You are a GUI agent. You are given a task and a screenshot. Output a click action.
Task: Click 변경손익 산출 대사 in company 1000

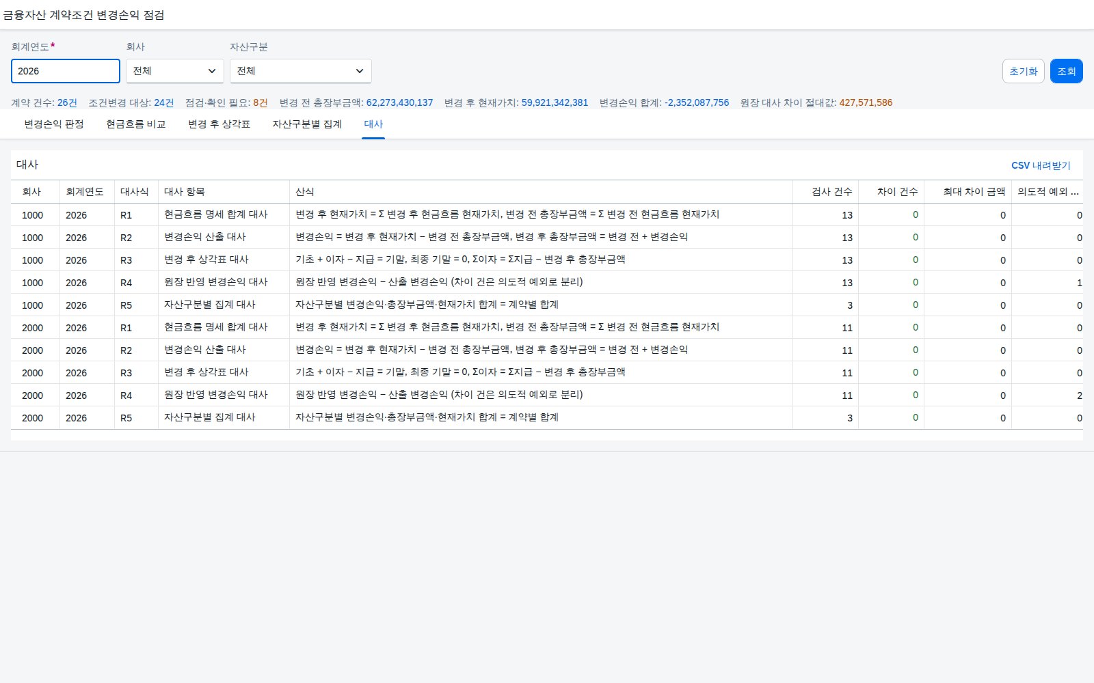click(x=205, y=237)
